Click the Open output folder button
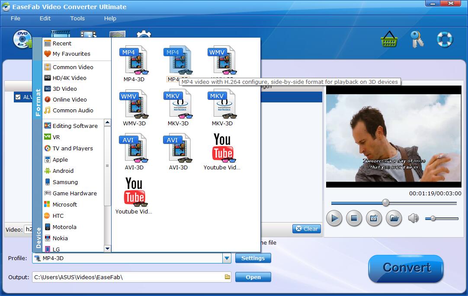The height and width of the screenshot is (296, 468). [x=253, y=277]
